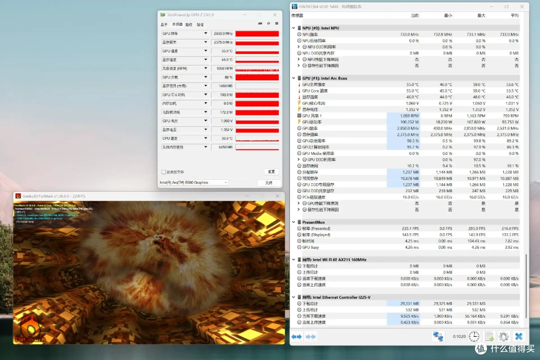Open the CPU 温度 dropdown arrow in GPU-Z
Image resolution: width=540 pixels, height=360 pixels.
(x=205, y=138)
